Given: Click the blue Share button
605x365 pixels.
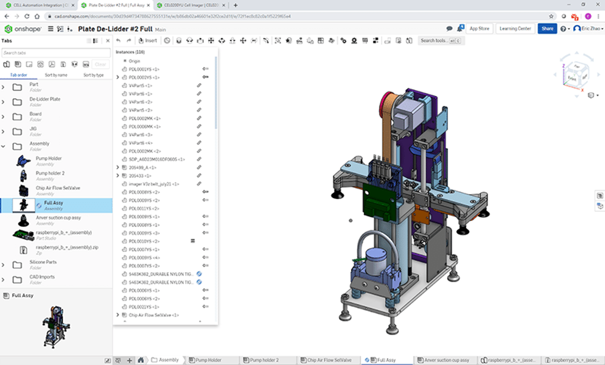Looking at the screenshot, I should (x=547, y=28).
